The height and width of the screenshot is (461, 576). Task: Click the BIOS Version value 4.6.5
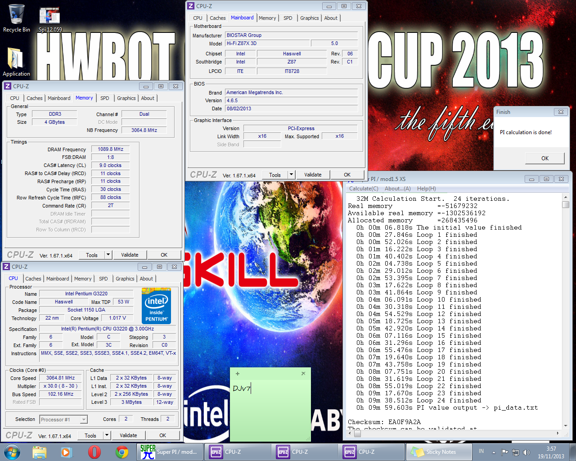292,100
